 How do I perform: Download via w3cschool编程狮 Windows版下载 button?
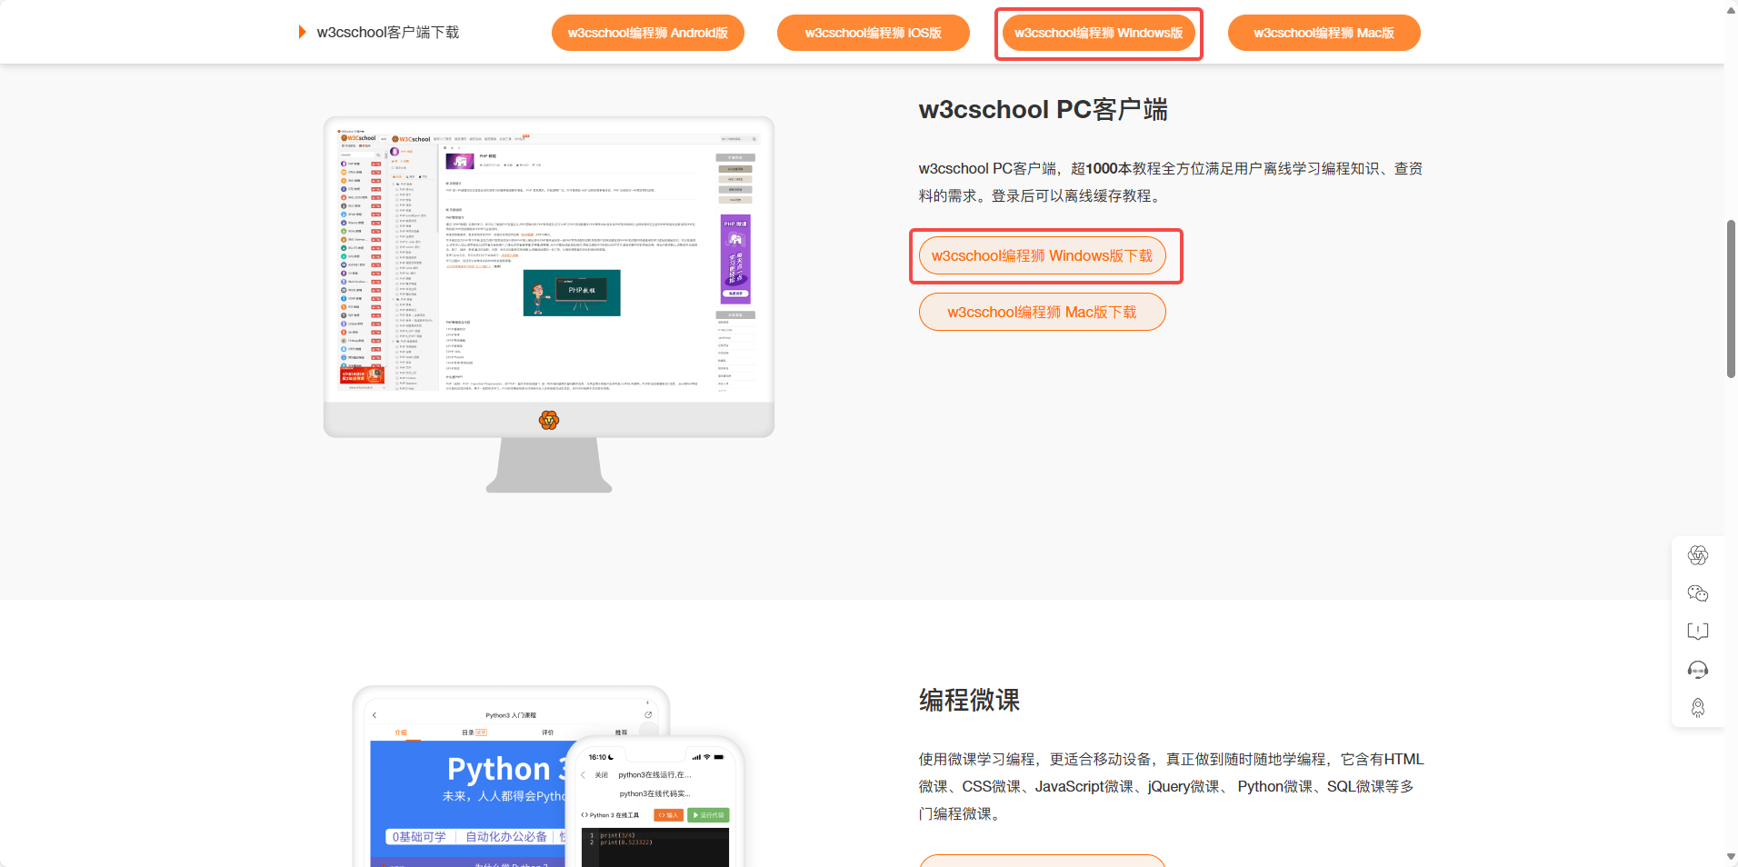(1042, 256)
